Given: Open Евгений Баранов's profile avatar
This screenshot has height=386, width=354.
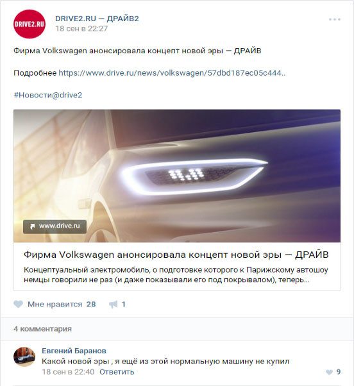Looking at the screenshot, I should pyautogui.click(x=24, y=357).
